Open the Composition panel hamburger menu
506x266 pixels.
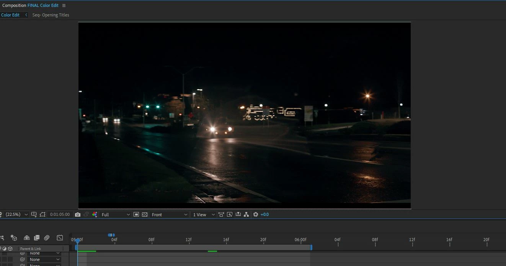tap(64, 5)
